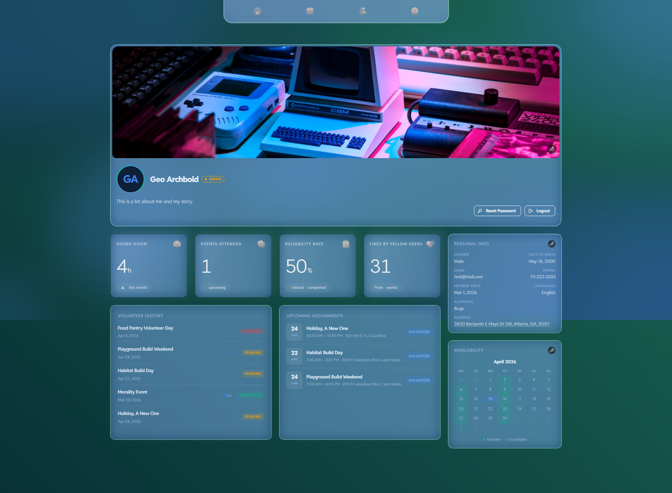Click the VOLUNTEER badge on Habitat Build Day
Viewport: 672px width, 493px height.
coord(419,356)
